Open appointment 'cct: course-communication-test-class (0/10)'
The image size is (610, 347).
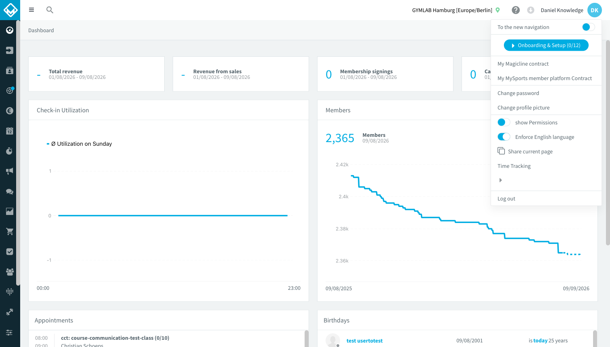tap(115, 338)
